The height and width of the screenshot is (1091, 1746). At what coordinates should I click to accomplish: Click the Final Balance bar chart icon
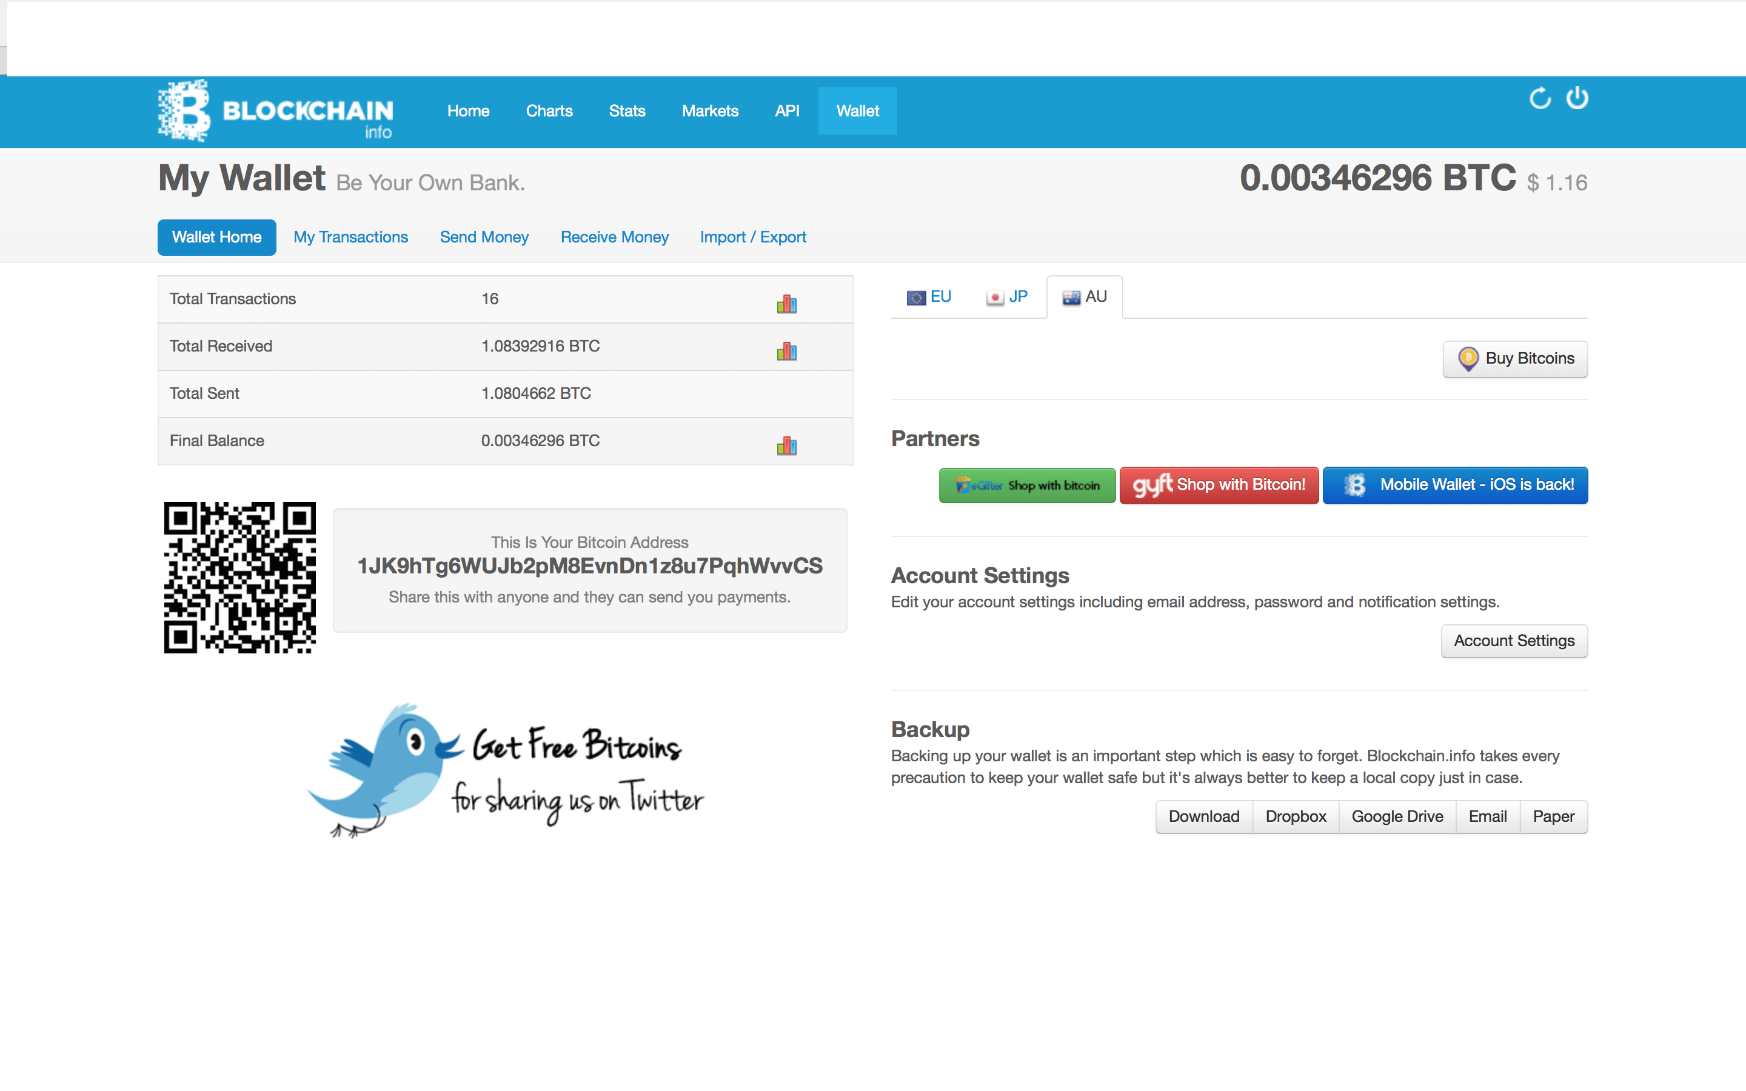point(787,442)
